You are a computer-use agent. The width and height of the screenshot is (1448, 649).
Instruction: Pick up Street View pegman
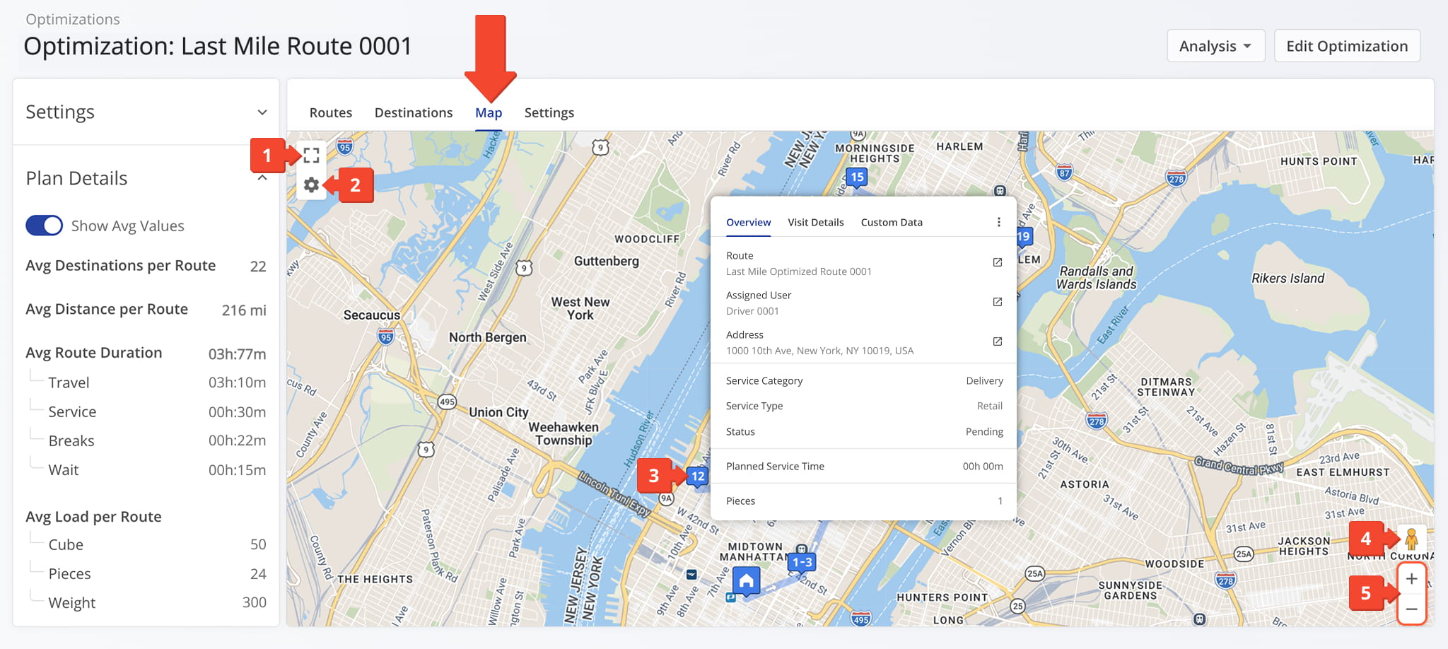pos(1411,539)
